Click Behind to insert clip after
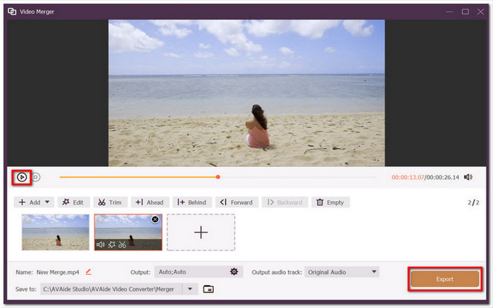The height and width of the screenshot is (308, 493). click(x=192, y=202)
